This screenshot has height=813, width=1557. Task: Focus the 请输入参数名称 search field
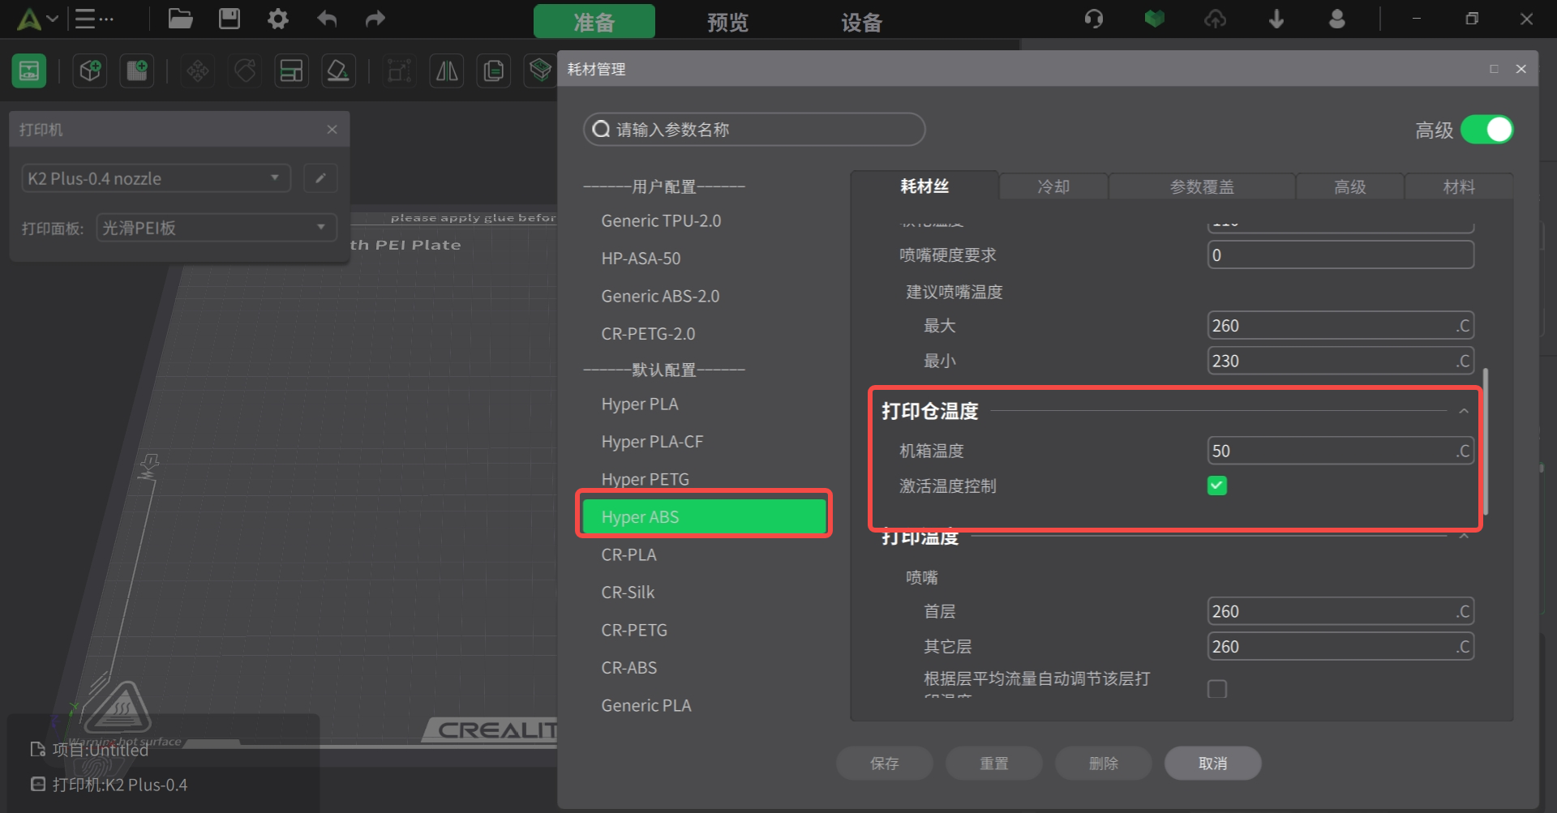pos(754,130)
